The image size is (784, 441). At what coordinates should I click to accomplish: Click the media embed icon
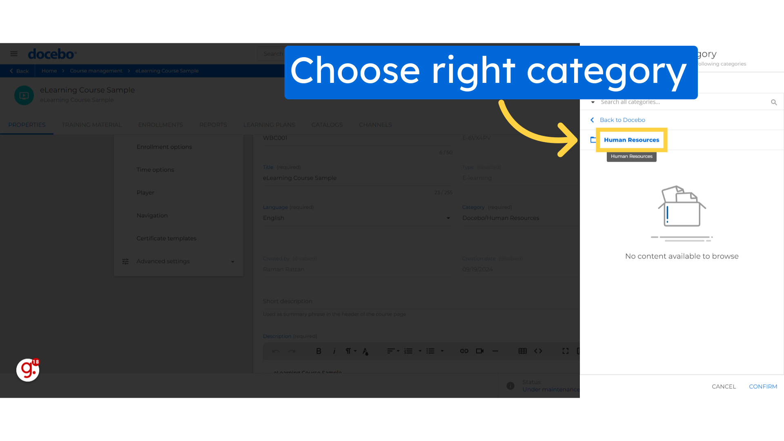[480, 350]
